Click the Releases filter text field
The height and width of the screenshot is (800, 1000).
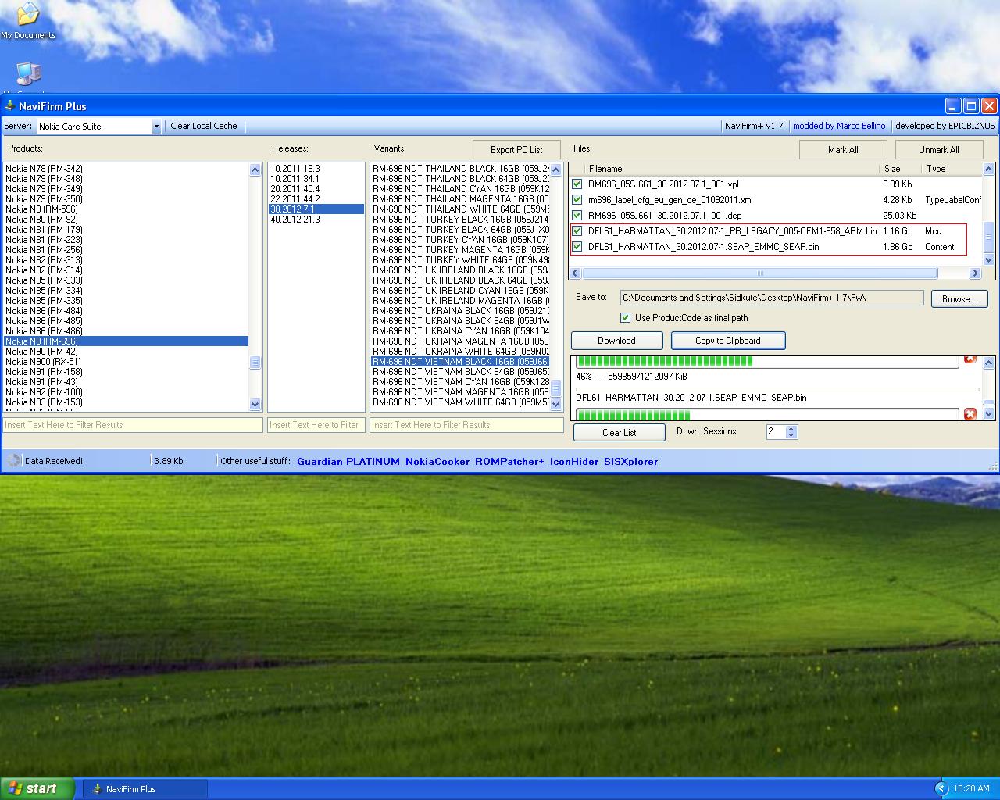point(316,425)
